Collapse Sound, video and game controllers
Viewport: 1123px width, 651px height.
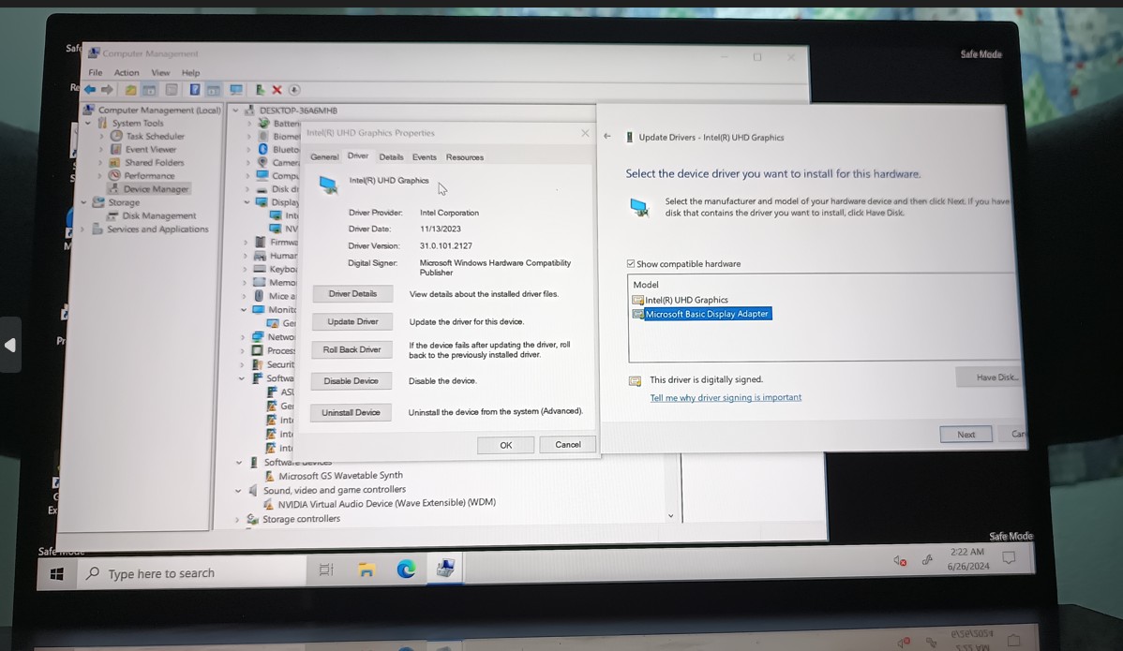coord(238,491)
